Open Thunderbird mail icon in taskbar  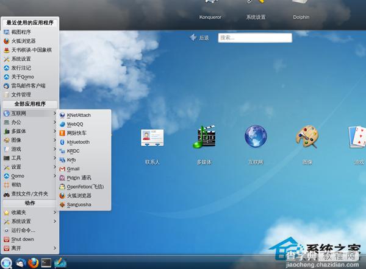[x=21, y=263]
